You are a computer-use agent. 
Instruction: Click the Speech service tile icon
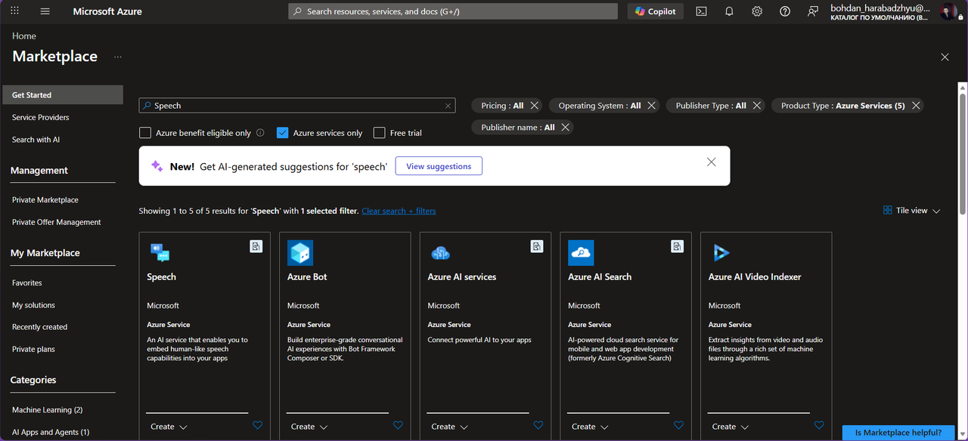tap(160, 253)
